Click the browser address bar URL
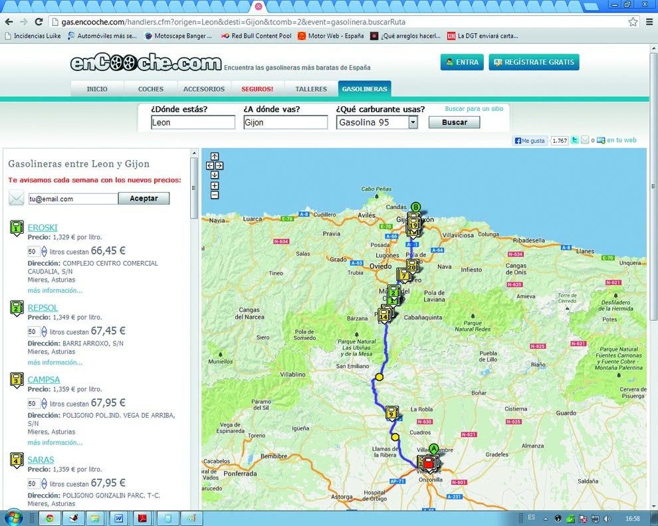This screenshot has height=526, width=658. click(233, 22)
